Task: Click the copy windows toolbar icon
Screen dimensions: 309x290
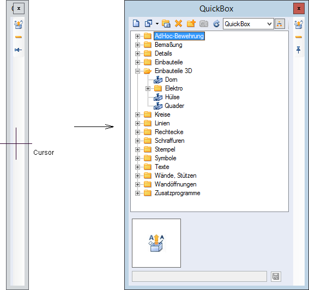Action: [x=148, y=23]
